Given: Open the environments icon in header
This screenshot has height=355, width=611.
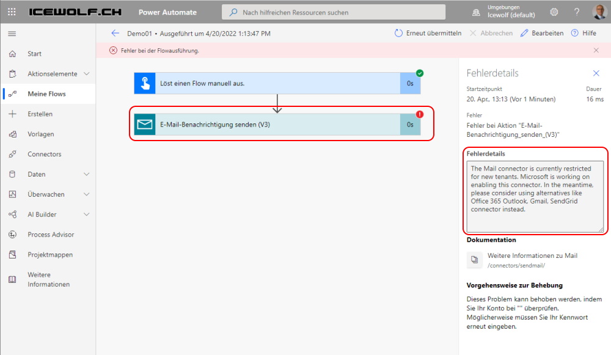Looking at the screenshot, I should coord(476,12).
